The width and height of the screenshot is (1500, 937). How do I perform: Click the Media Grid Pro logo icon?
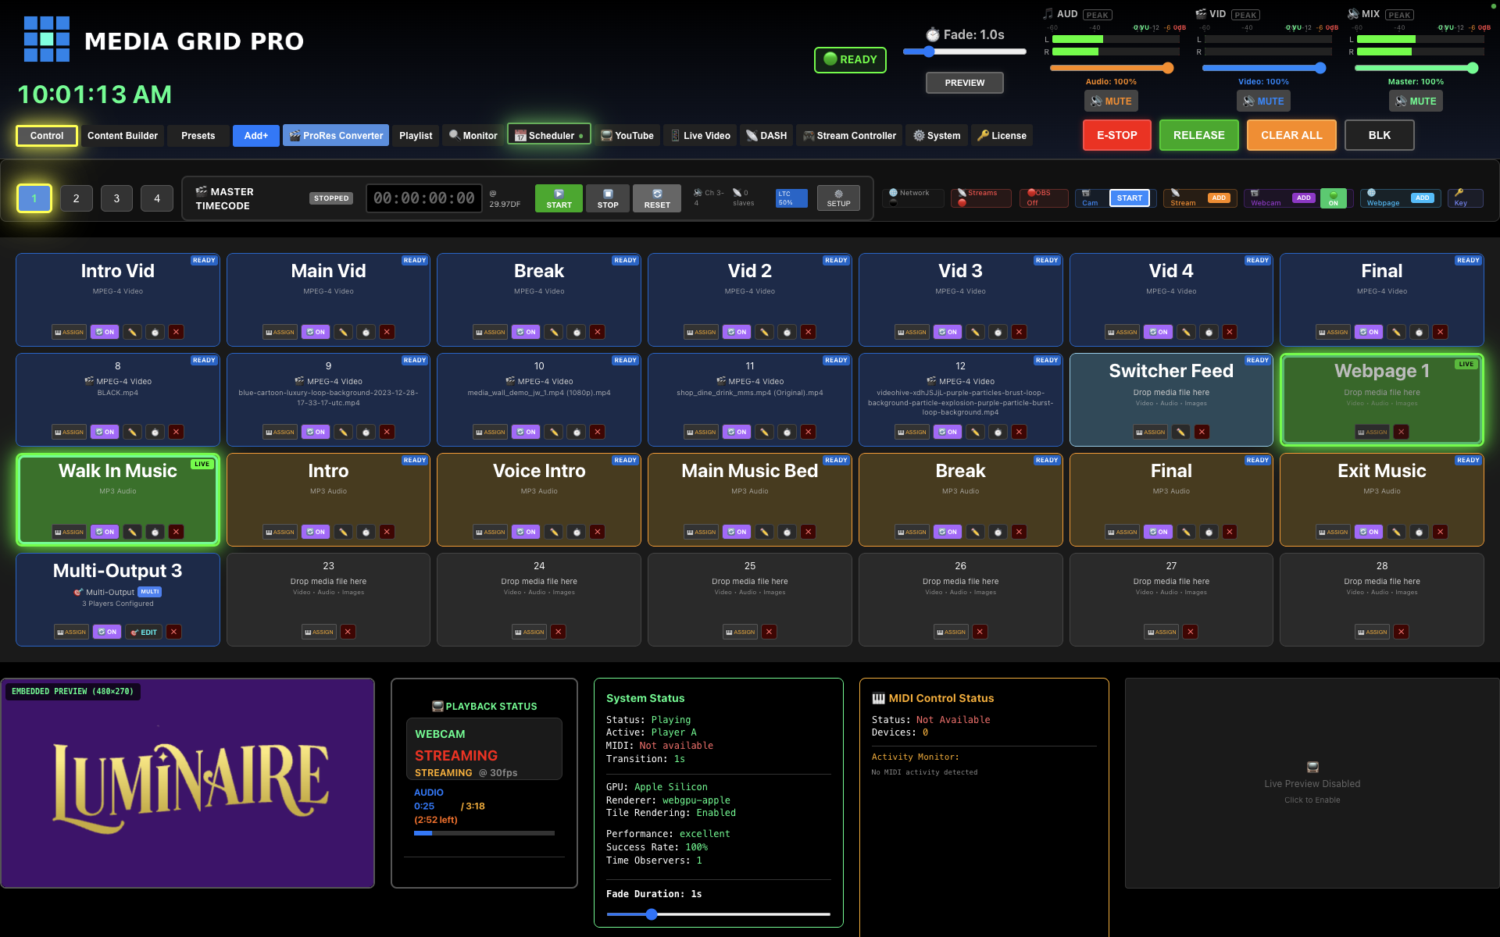point(47,39)
